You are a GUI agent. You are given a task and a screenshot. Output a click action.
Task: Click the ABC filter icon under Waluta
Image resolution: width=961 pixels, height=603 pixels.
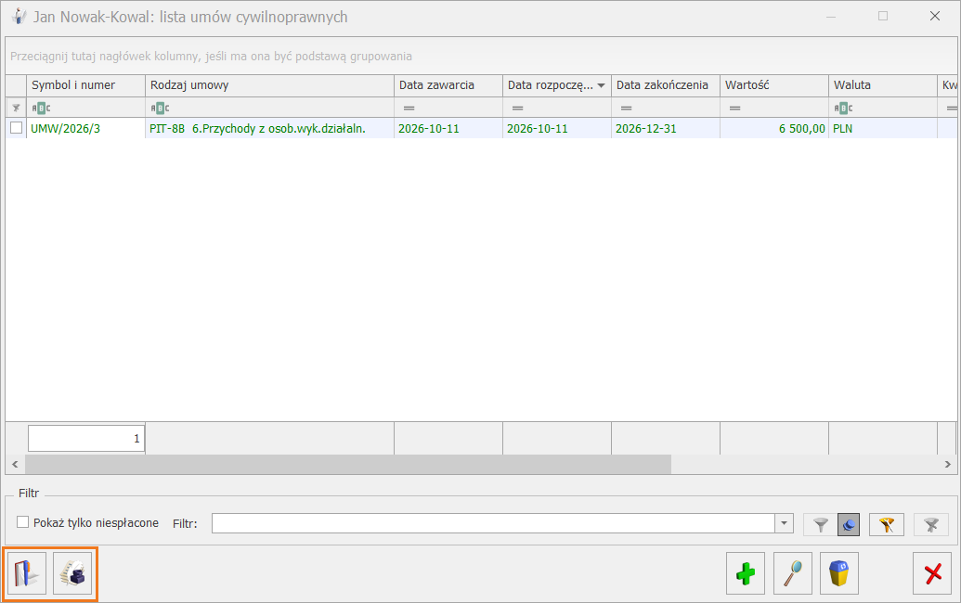(843, 109)
